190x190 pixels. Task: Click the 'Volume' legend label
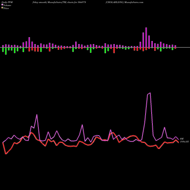pos(7,5)
